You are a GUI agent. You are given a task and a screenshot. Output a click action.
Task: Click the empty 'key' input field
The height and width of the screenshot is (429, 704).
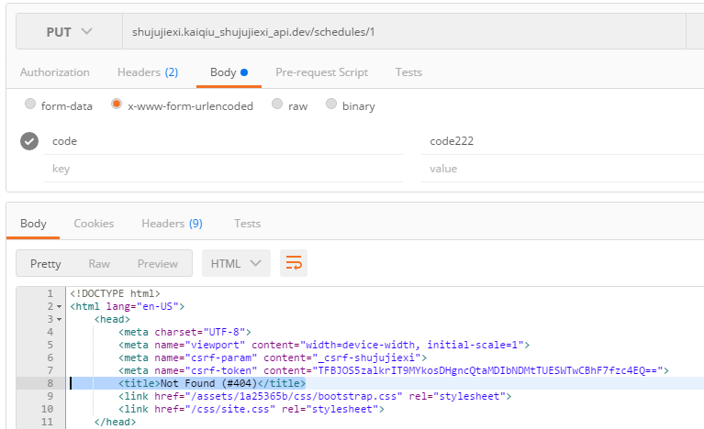[220, 169]
